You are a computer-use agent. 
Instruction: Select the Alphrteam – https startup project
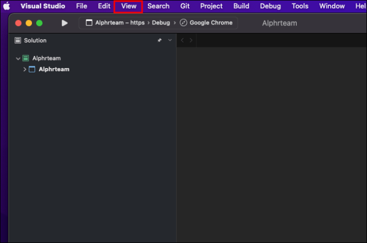click(120, 23)
